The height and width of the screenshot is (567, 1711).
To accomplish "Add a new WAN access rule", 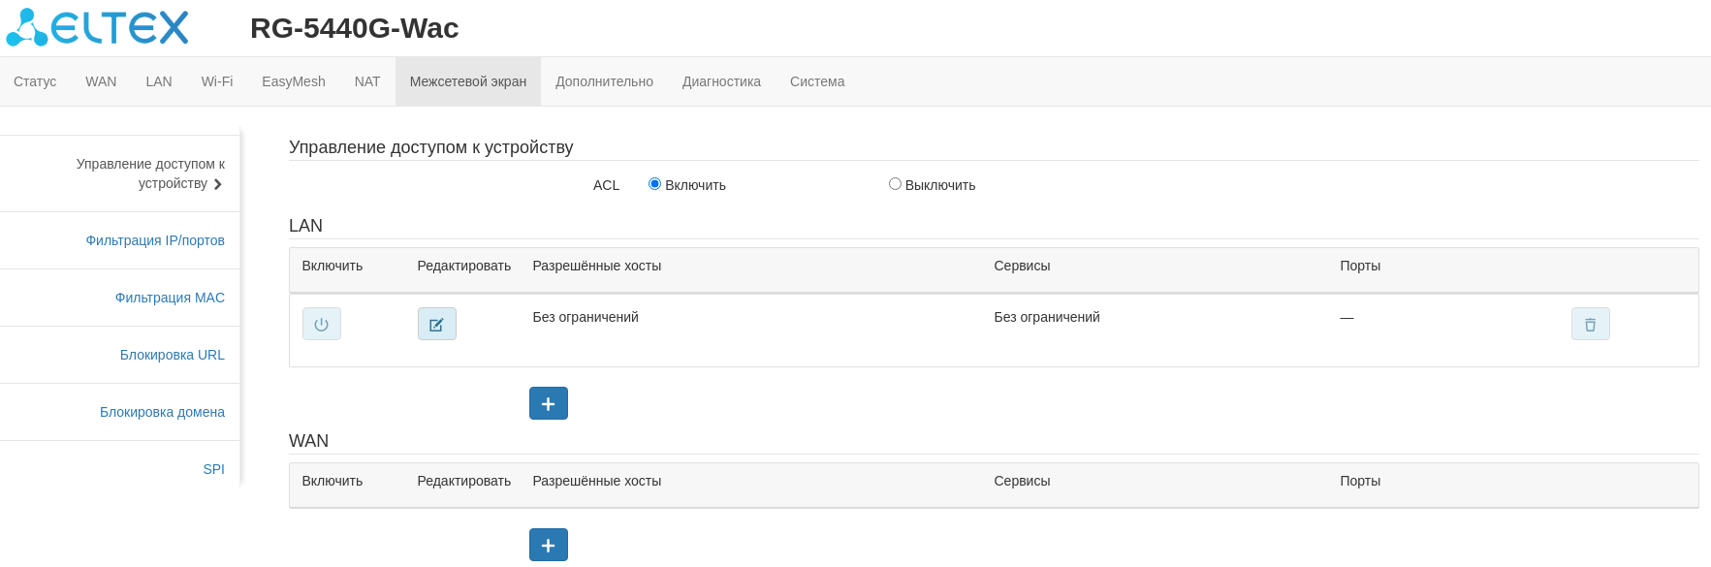I will pos(548,545).
